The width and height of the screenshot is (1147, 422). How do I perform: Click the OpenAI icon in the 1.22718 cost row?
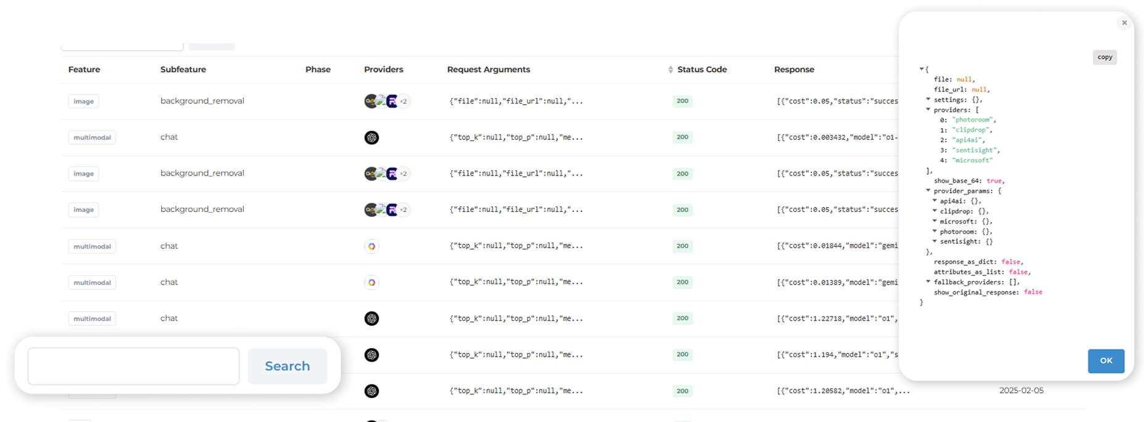(x=372, y=319)
